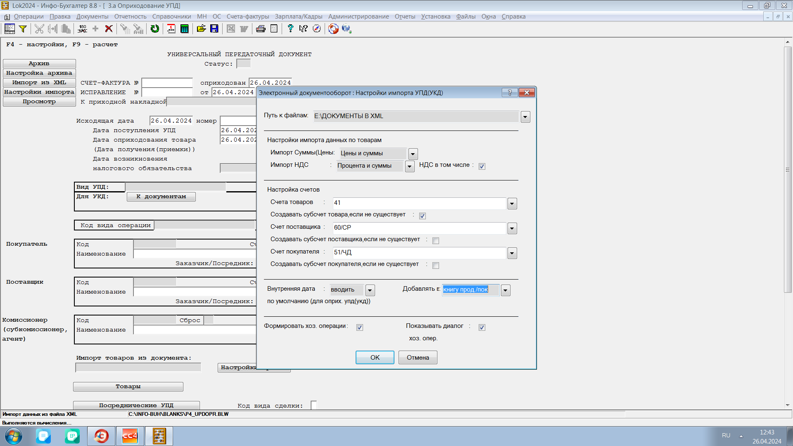Click the printer icon in toolbar

point(261,28)
